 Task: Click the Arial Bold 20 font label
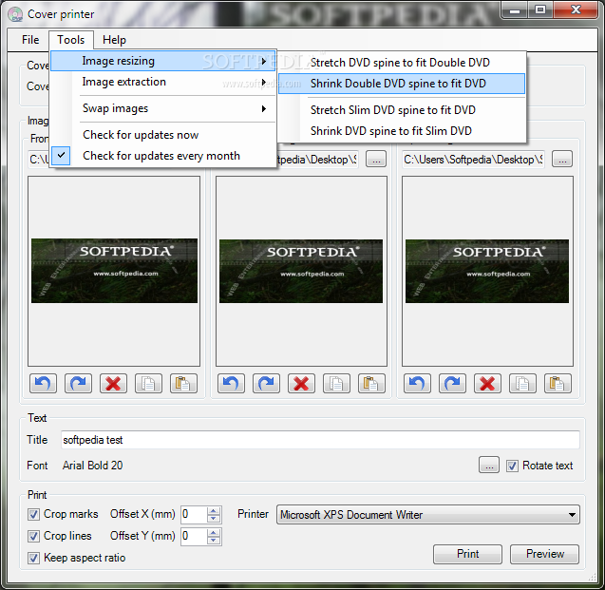93,466
